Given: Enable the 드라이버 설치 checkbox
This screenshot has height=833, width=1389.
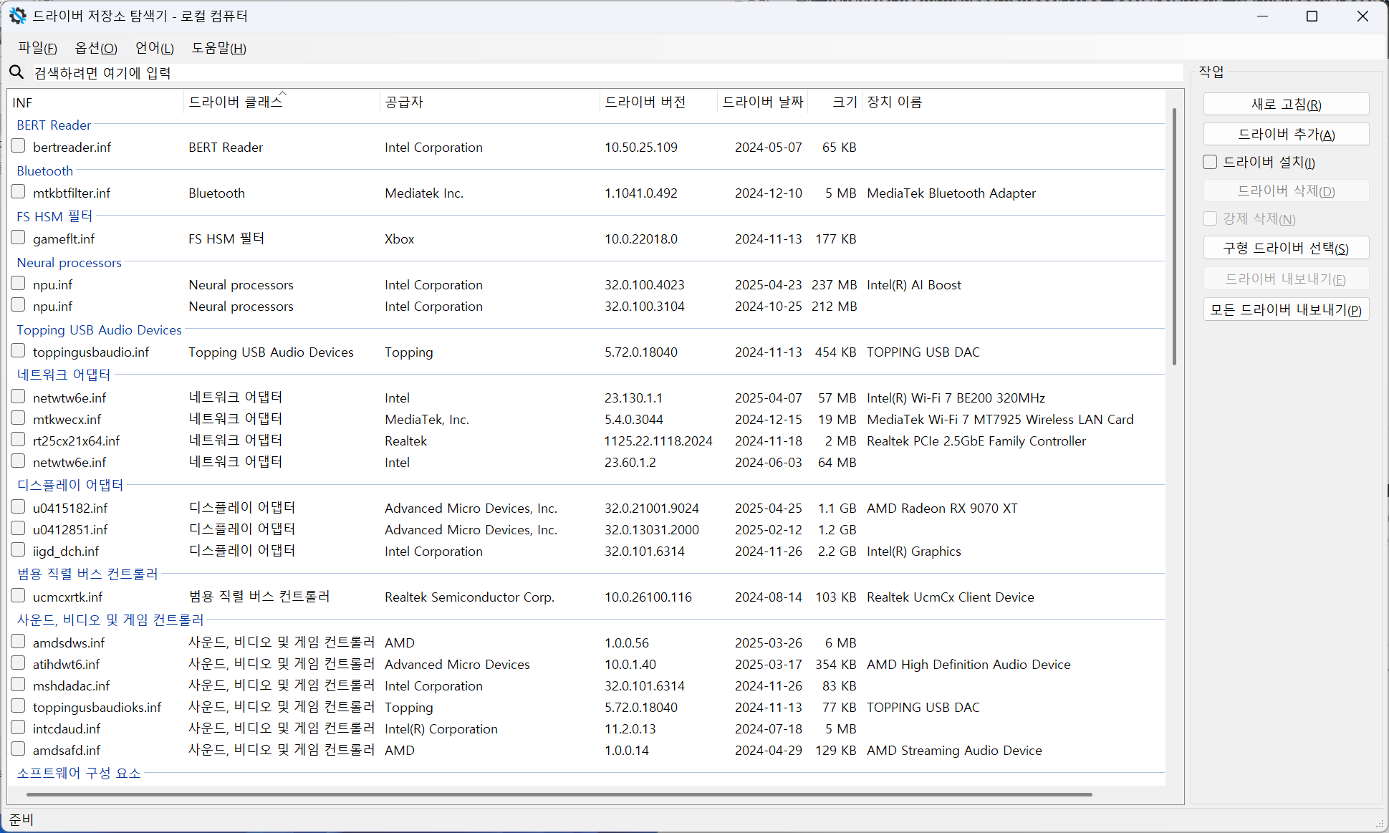Looking at the screenshot, I should (x=1210, y=162).
